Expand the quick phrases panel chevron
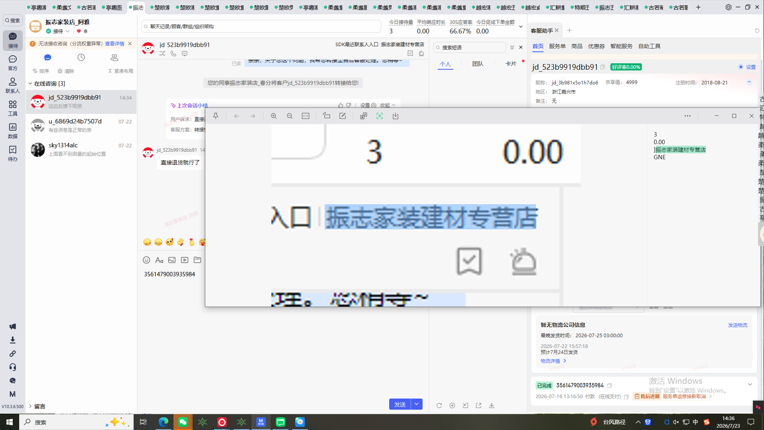764x430 pixels. pos(512,47)
